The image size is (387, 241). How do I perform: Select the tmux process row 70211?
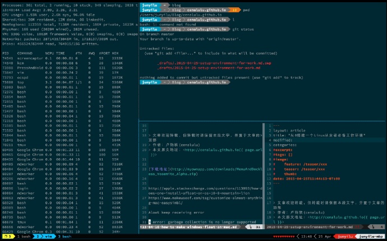63,145
